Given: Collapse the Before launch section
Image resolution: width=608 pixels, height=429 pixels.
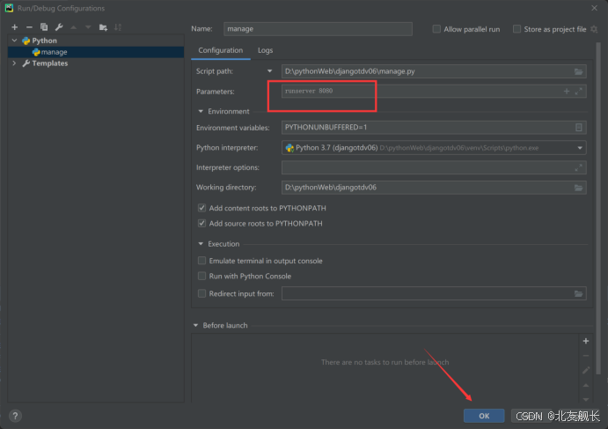Looking at the screenshot, I should point(195,325).
